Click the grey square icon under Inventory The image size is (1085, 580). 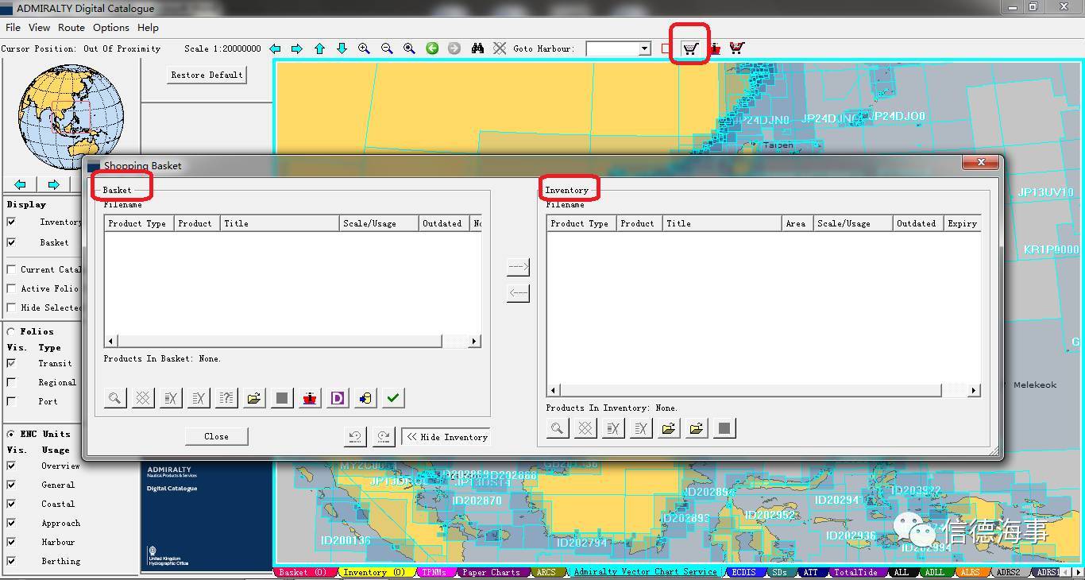(724, 428)
